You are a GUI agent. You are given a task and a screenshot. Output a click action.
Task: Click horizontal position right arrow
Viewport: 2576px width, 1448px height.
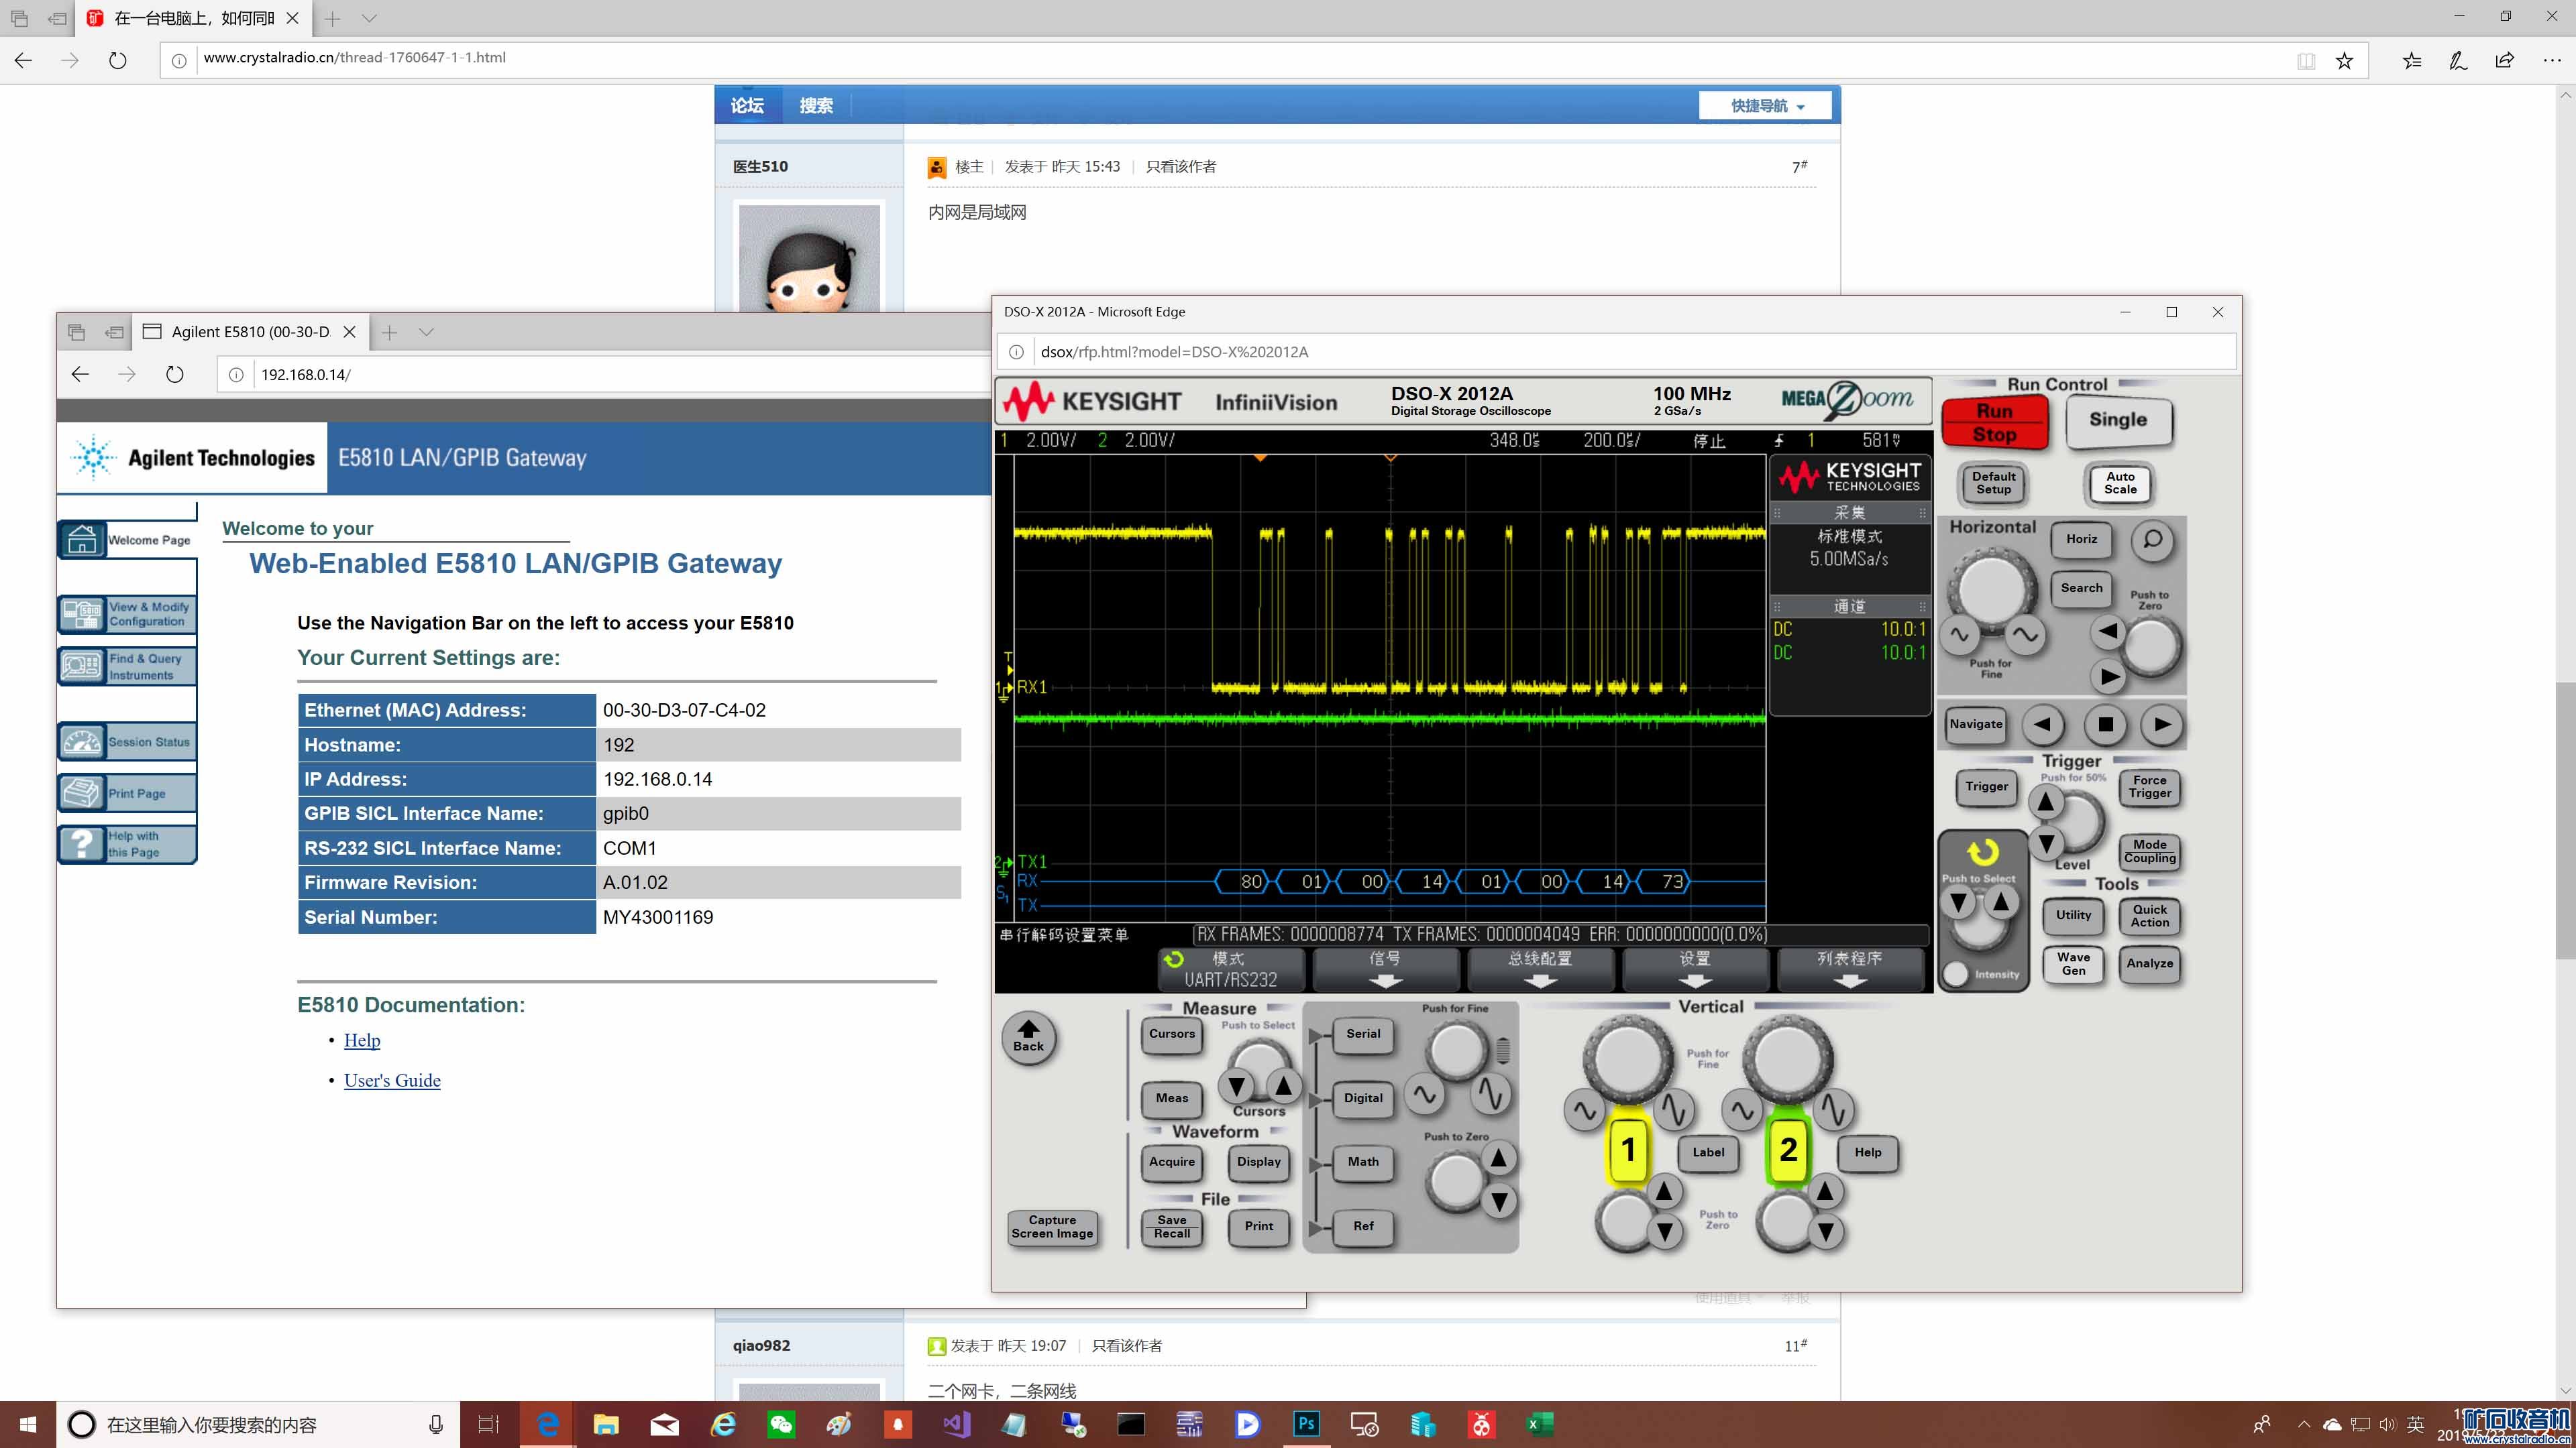tap(2109, 676)
